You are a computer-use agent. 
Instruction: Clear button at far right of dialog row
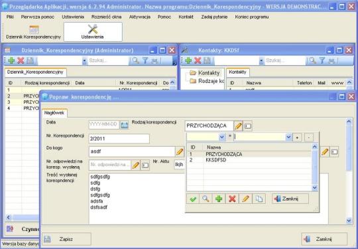334,152
